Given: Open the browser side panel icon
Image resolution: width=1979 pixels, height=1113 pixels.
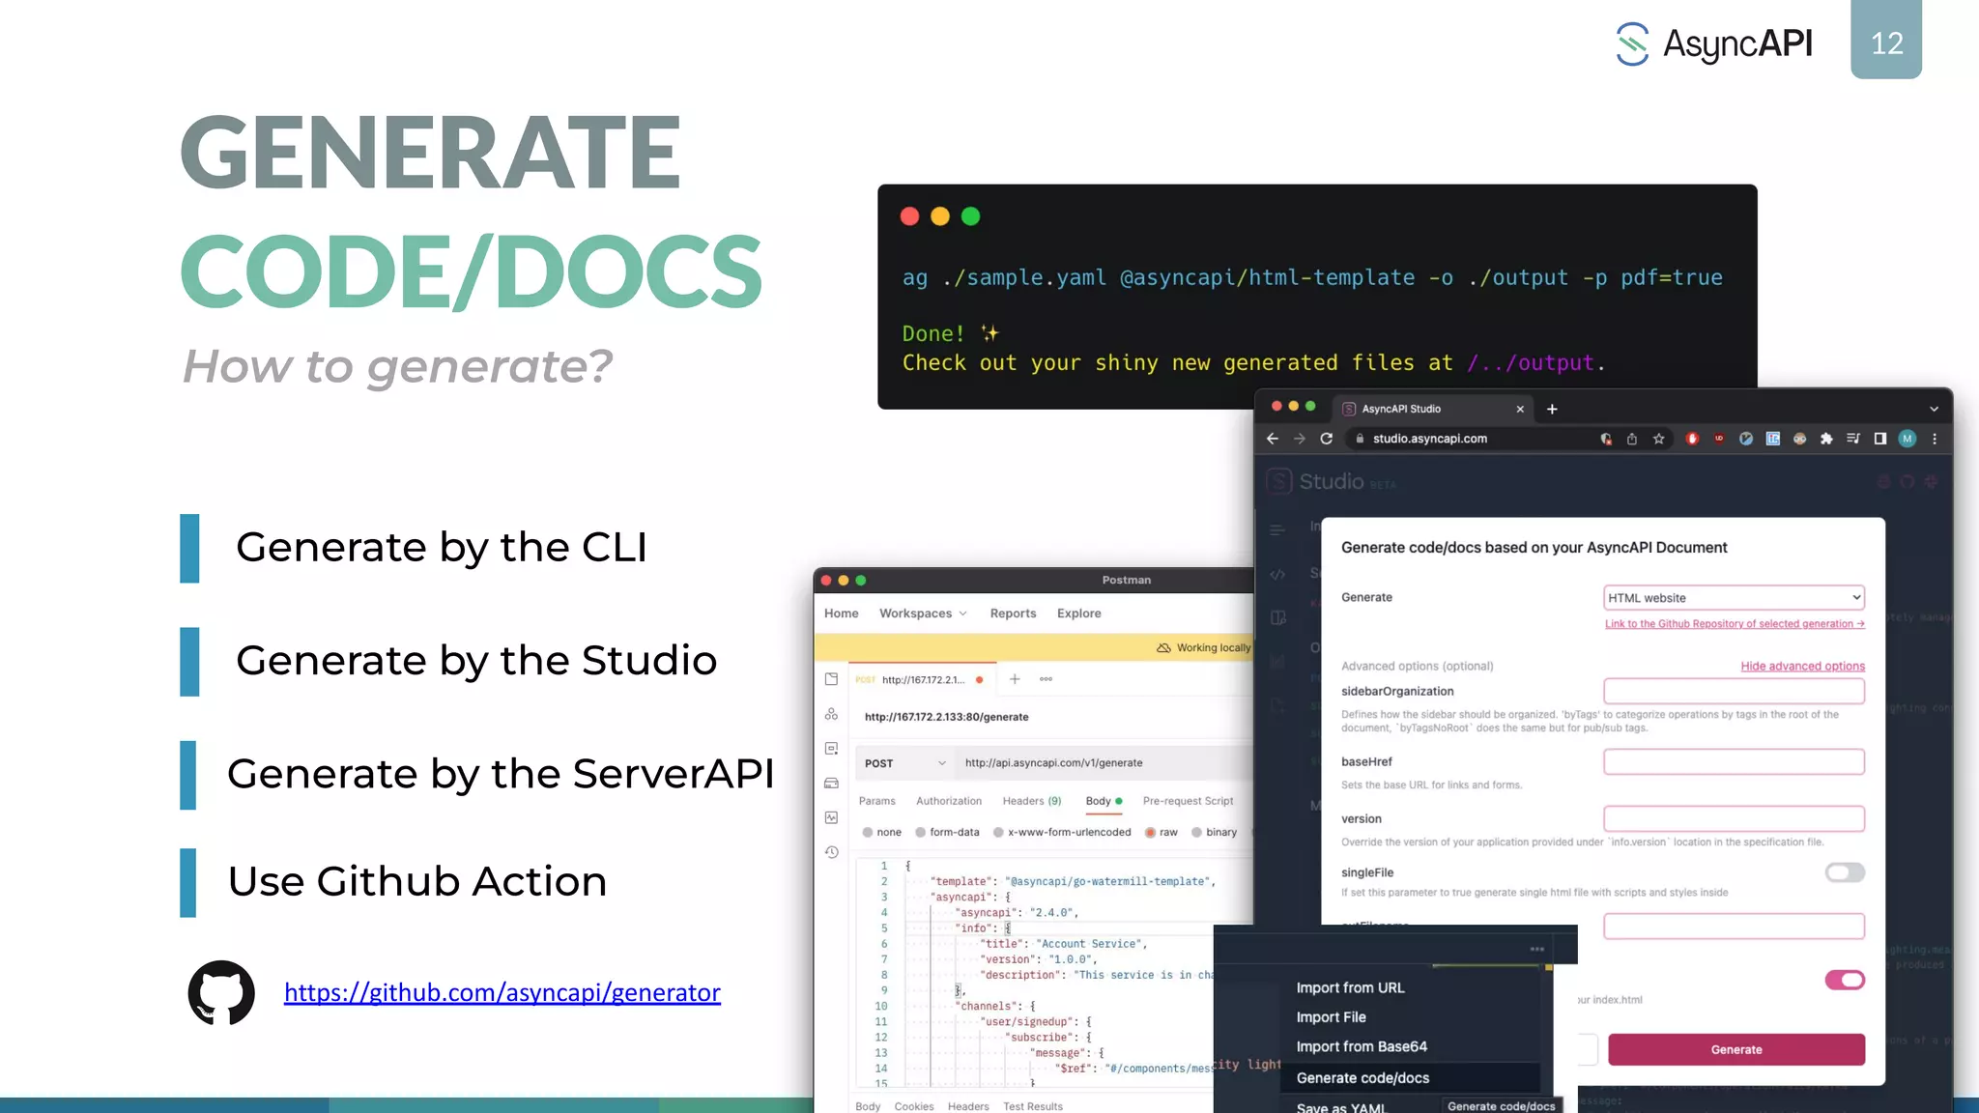Looking at the screenshot, I should (1880, 439).
